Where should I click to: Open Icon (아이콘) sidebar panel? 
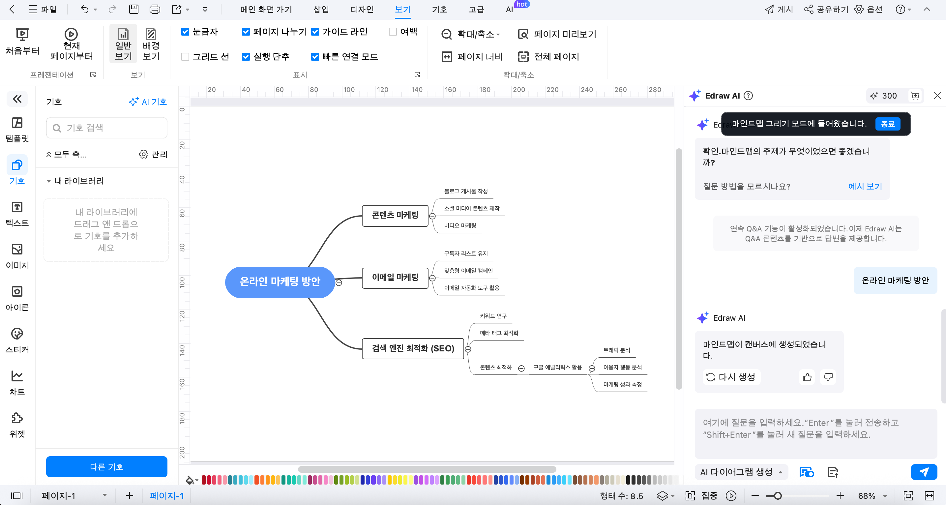17,298
